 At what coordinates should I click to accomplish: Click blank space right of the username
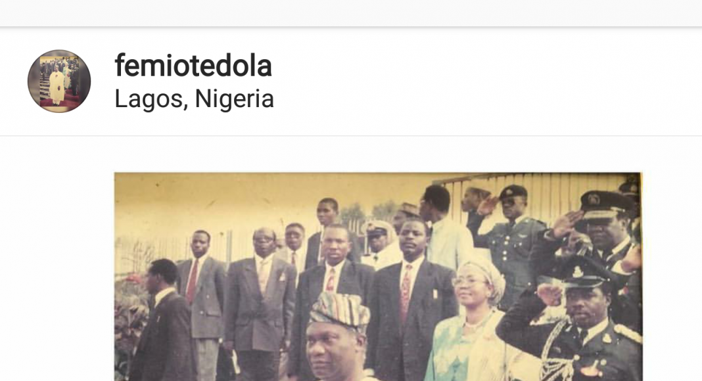click(x=484, y=81)
